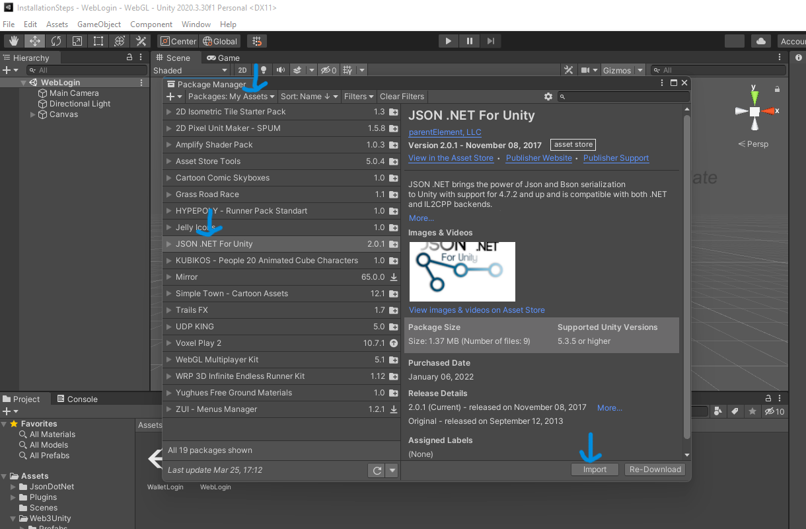The image size is (806, 529).
Task: Switch to the Console tab
Action: (x=77, y=399)
